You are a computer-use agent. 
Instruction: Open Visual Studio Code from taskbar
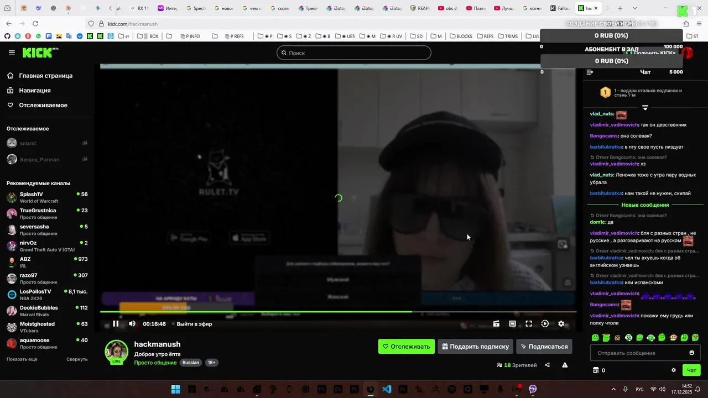(387, 389)
